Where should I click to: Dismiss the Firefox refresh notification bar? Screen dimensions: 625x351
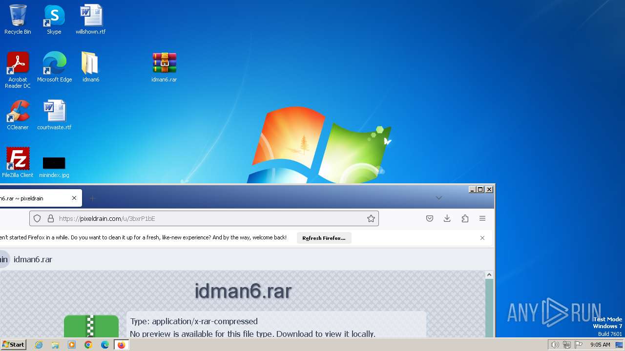(x=482, y=238)
